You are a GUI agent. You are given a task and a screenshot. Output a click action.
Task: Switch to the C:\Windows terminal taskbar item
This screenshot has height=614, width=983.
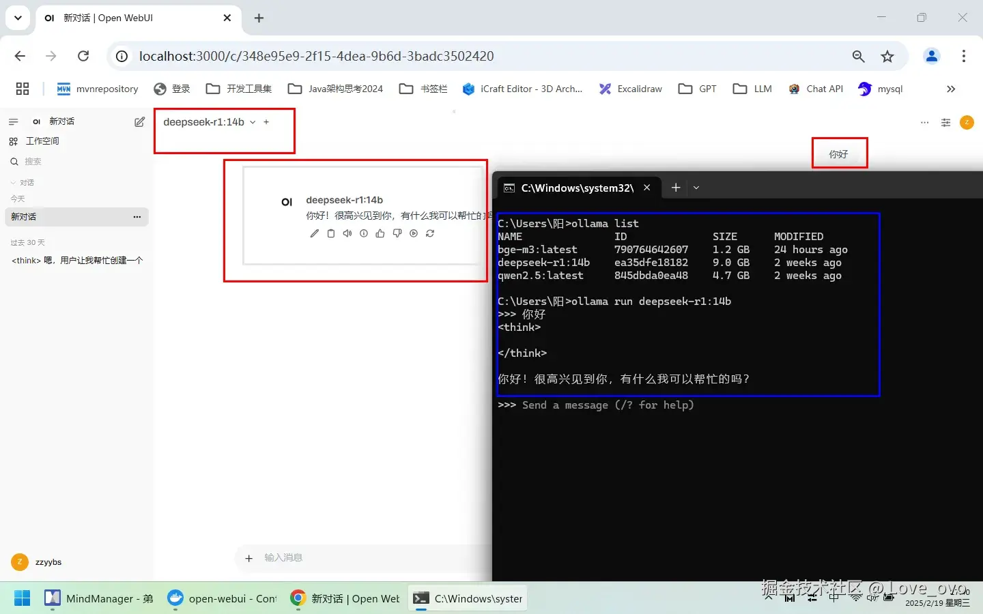468,598
